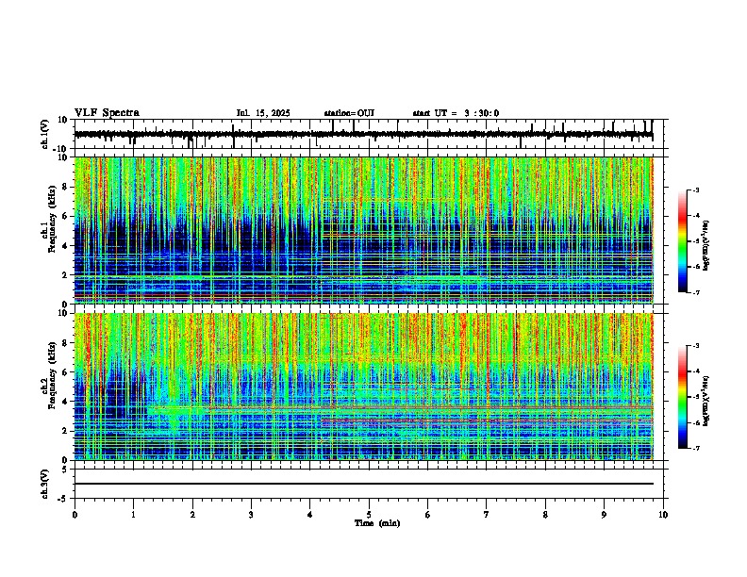Screen dimensions: 747x577
Task: Click time axis tick label "5"
Action: click(x=369, y=515)
